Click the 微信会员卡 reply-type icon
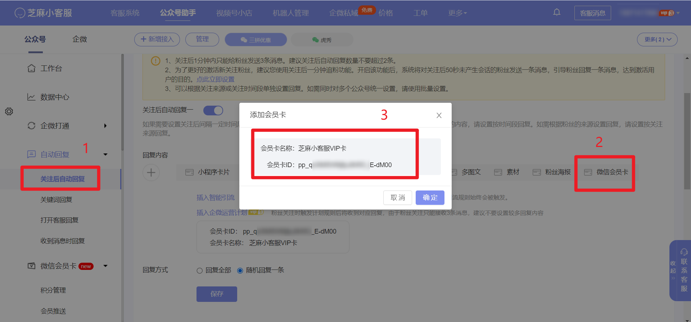 pyautogui.click(x=588, y=172)
